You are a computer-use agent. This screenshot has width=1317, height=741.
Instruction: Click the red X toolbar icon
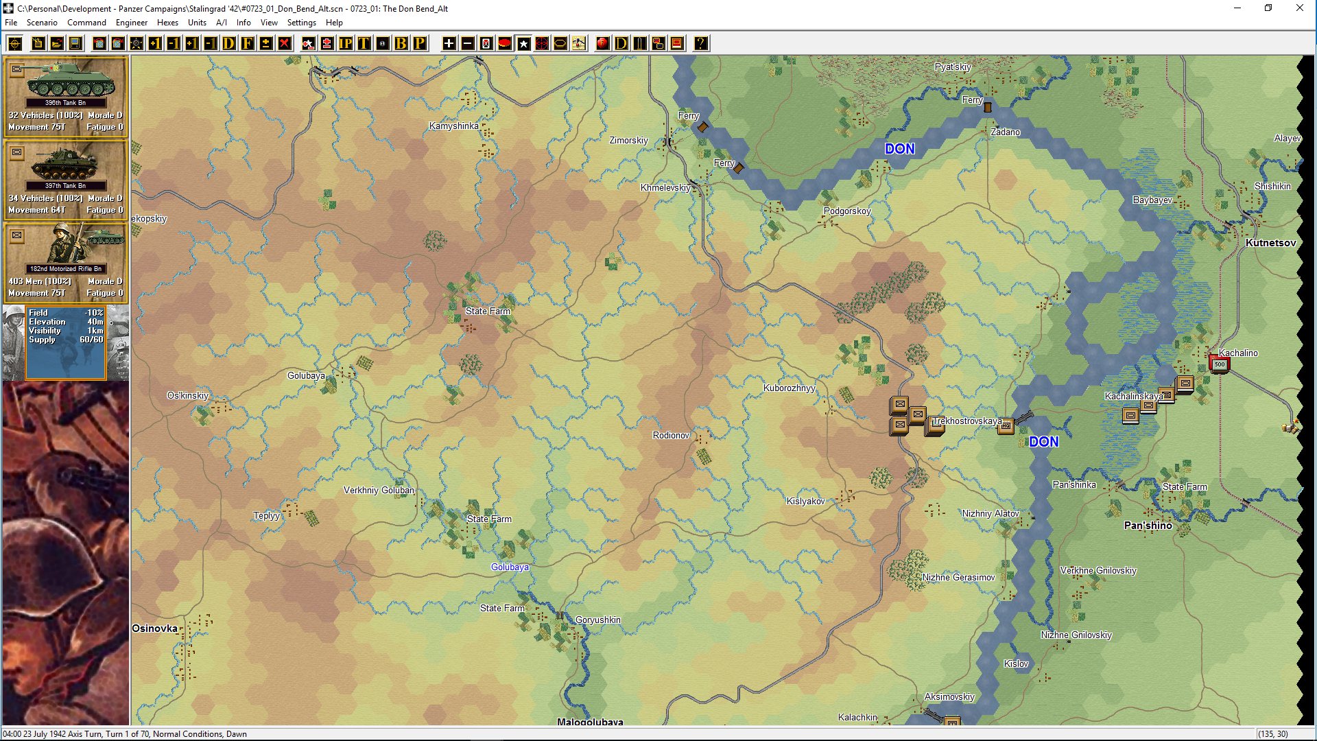click(285, 44)
